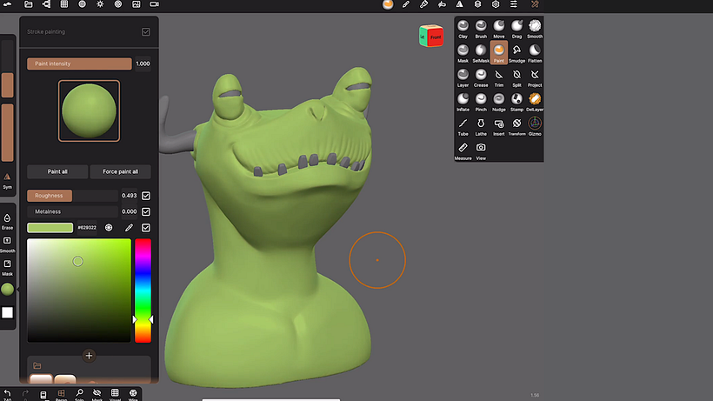Click the Front face of view cube
Image resolution: width=713 pixels, height=401 pixels.
point(436,37)
